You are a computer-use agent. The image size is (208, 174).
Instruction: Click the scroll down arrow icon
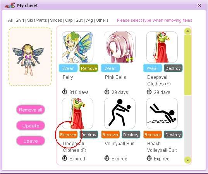coord(187,160)
